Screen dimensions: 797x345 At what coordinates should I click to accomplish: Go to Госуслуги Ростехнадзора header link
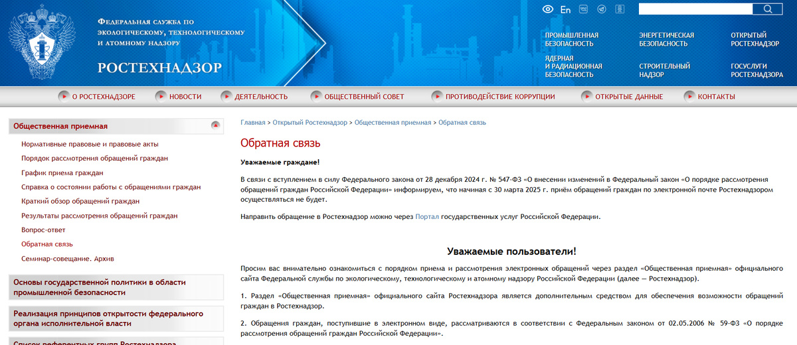[x=756, y=70]
